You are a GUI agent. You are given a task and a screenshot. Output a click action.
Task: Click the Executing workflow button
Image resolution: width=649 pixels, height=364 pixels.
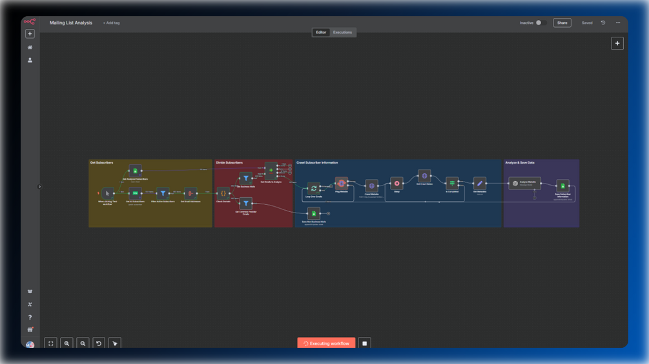tap(326, 343)
